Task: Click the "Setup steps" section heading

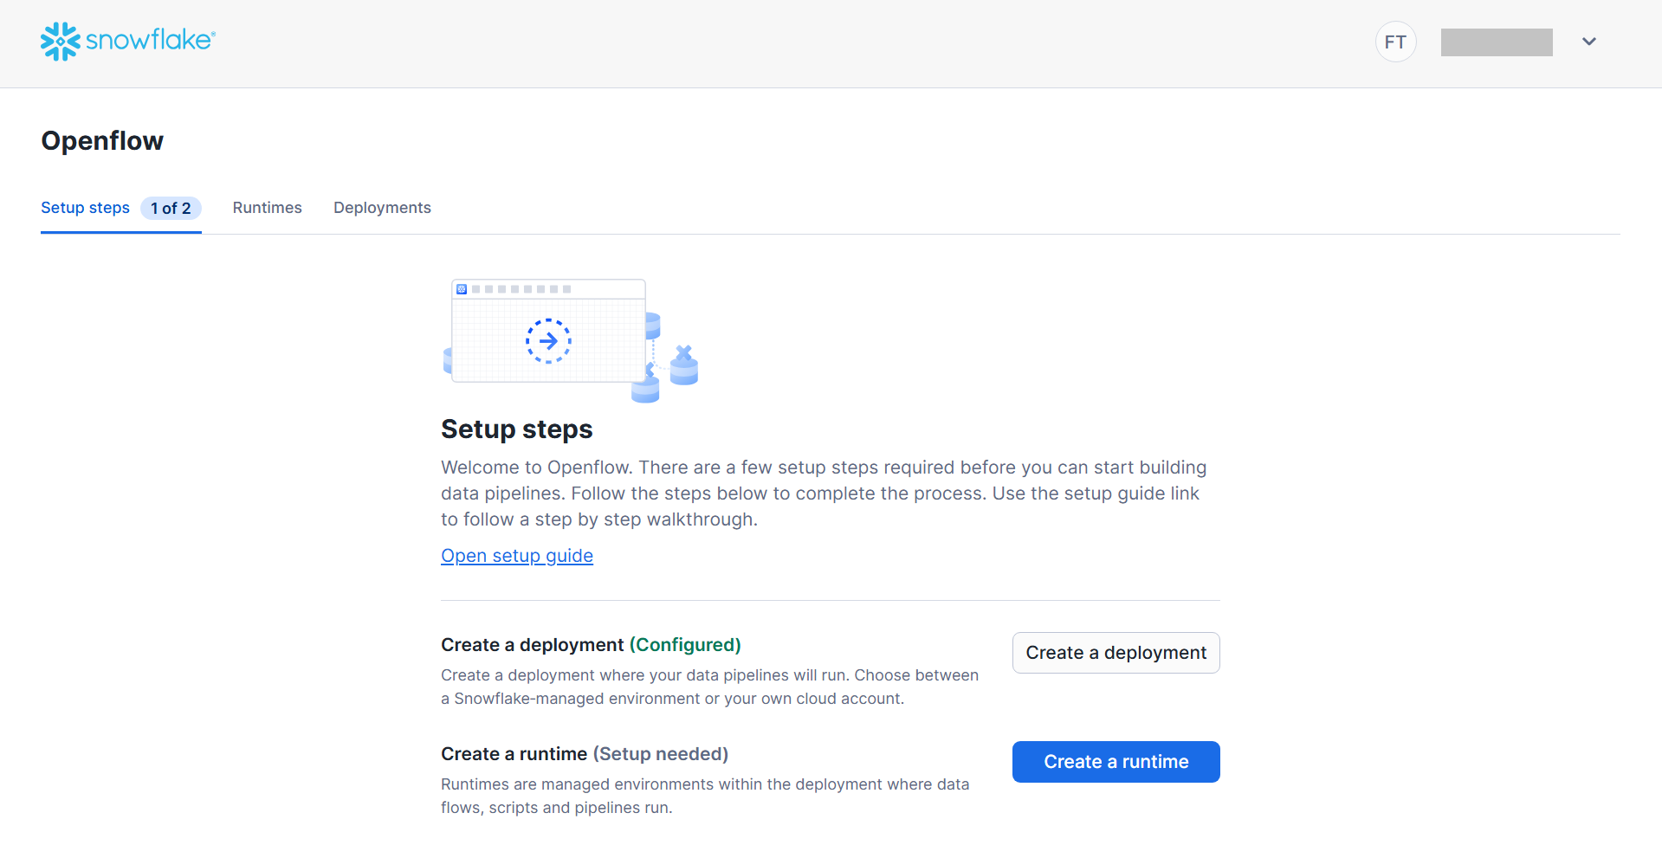Action: pos(516,429)
